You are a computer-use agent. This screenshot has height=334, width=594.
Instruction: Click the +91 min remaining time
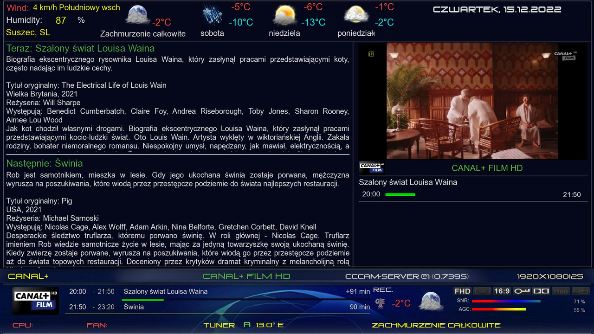coord(358,292)
